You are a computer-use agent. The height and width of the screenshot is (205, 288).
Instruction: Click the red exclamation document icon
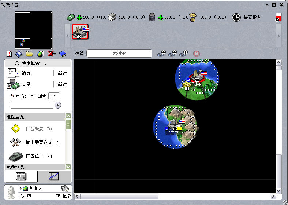pyautogui.click(x=9, y=54)
